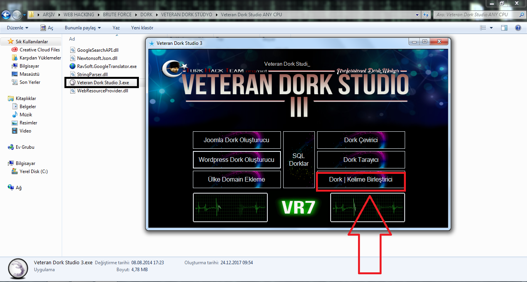Open Creative Cloud Files in sidebar

click(x=40, y=49)
